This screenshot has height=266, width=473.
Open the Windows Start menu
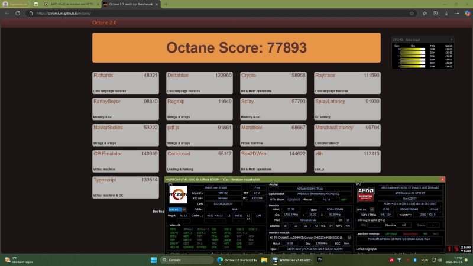[154, 260]
